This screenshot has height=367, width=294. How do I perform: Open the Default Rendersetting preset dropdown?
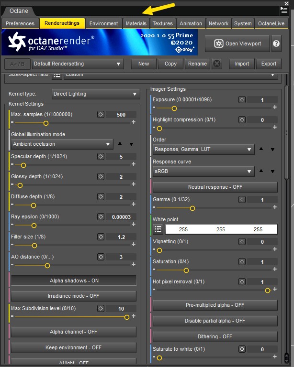[x=78, y=64]
